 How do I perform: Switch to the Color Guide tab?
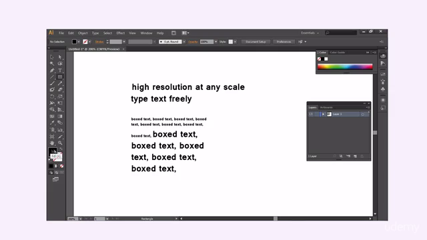coord(337,52)
